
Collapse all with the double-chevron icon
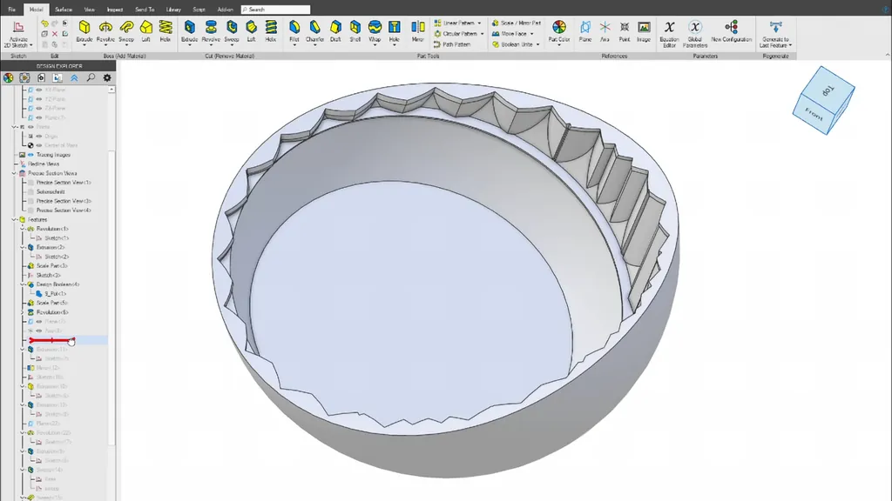(x=74, y=77)
